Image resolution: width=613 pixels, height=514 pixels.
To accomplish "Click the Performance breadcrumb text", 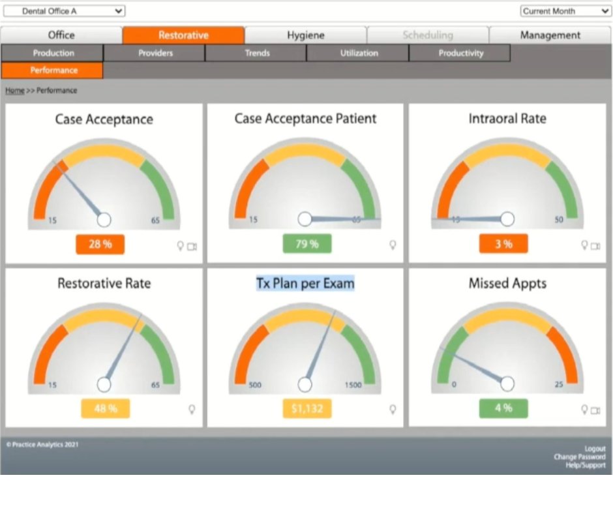I will pos(57,91).
